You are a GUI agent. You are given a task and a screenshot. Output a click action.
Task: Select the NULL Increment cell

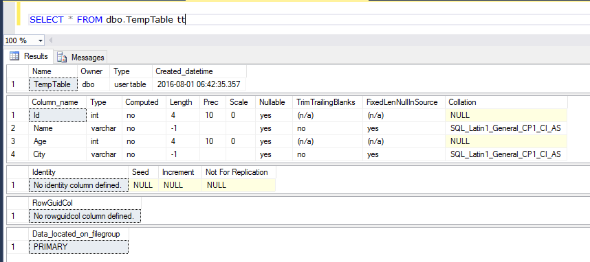click(180, 185)
